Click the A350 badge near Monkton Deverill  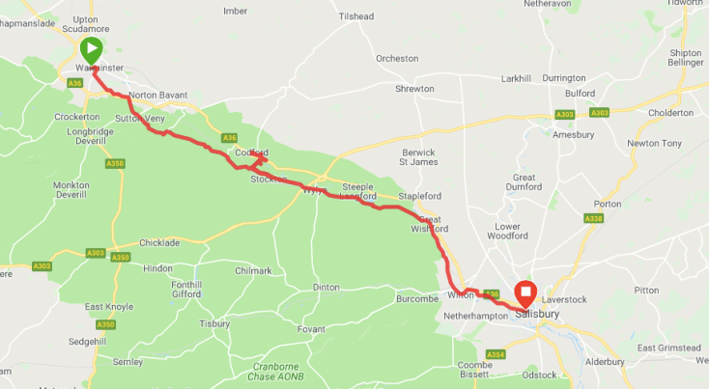[x=115, y=163]
